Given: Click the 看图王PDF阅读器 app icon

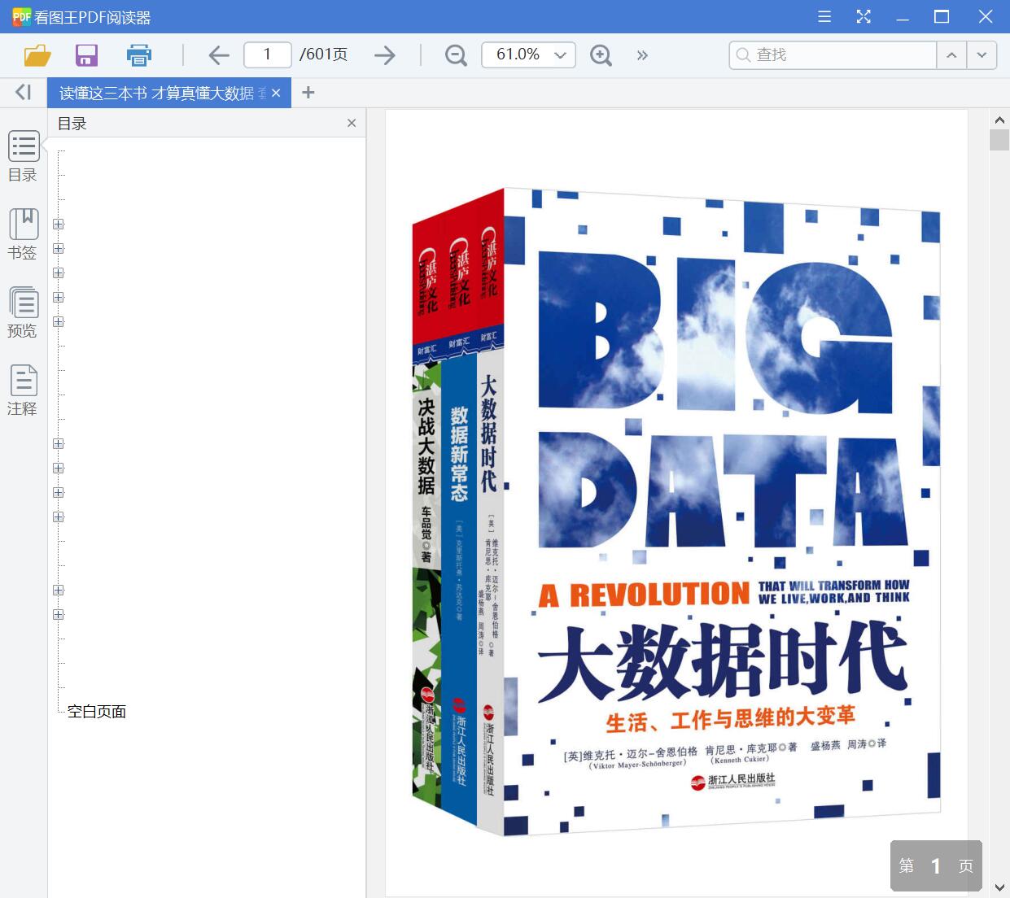Looking at the screenshot, I should pos(21,16).
